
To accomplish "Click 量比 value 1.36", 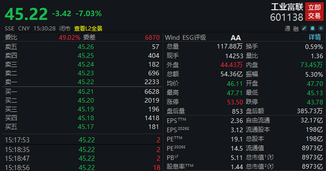I will point(317,56).
